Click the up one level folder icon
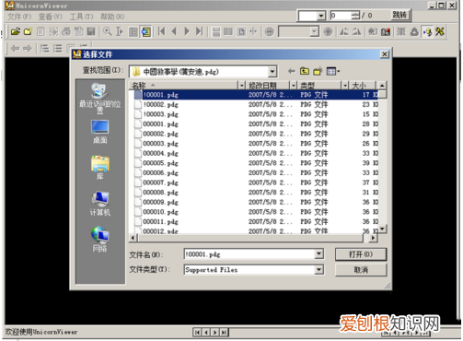 (304, 71)
